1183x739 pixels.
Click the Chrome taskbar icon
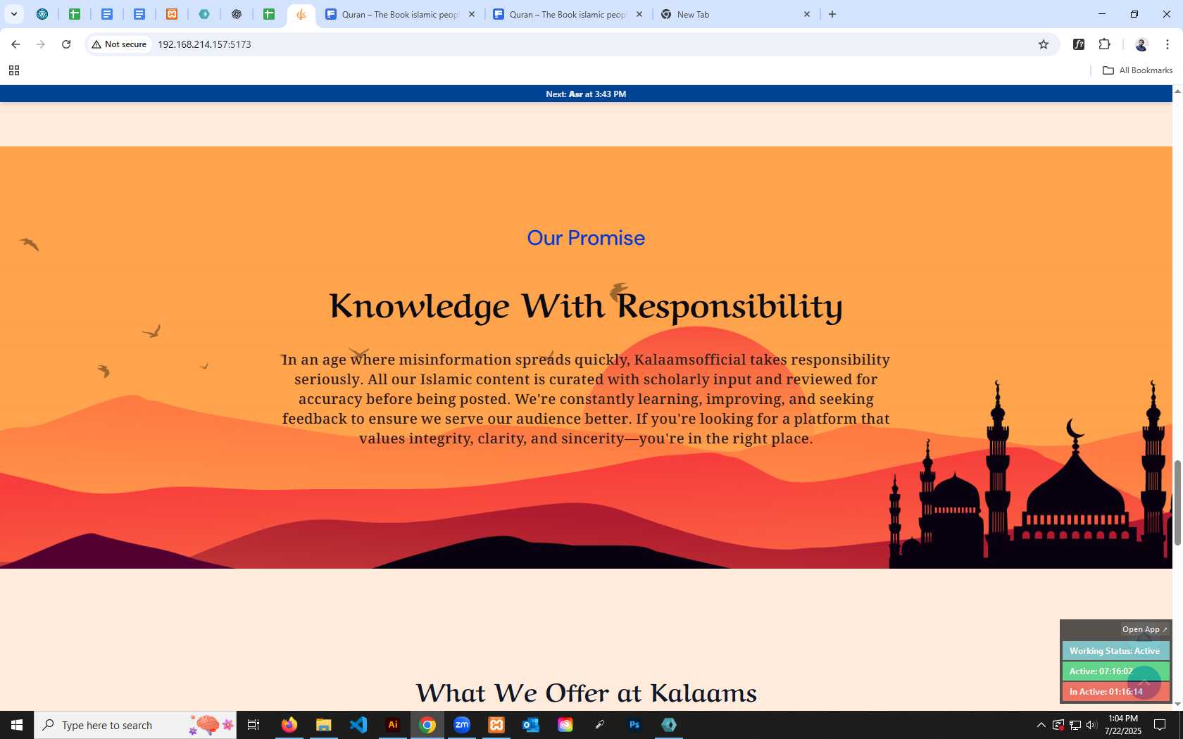(x=427, y=725)
